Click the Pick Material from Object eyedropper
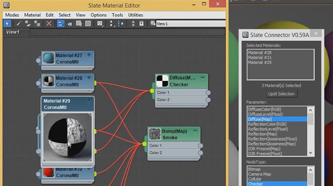The image size is (333, 186). (x=19, y=24)
